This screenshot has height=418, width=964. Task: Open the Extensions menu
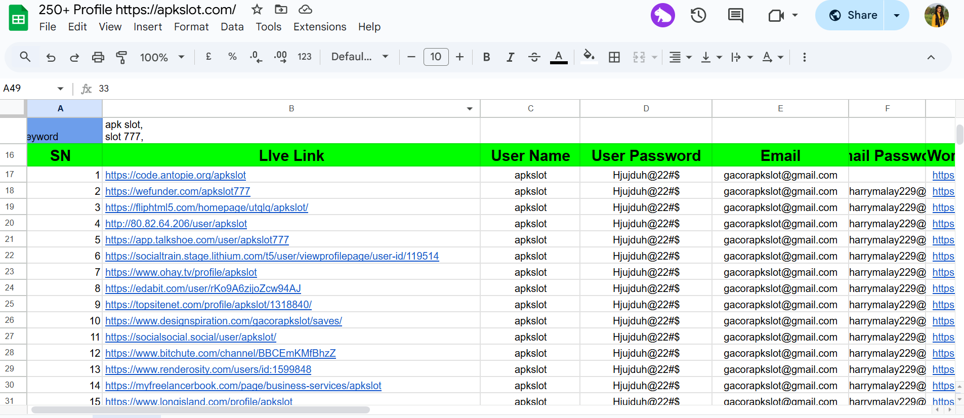click(320, 27)
